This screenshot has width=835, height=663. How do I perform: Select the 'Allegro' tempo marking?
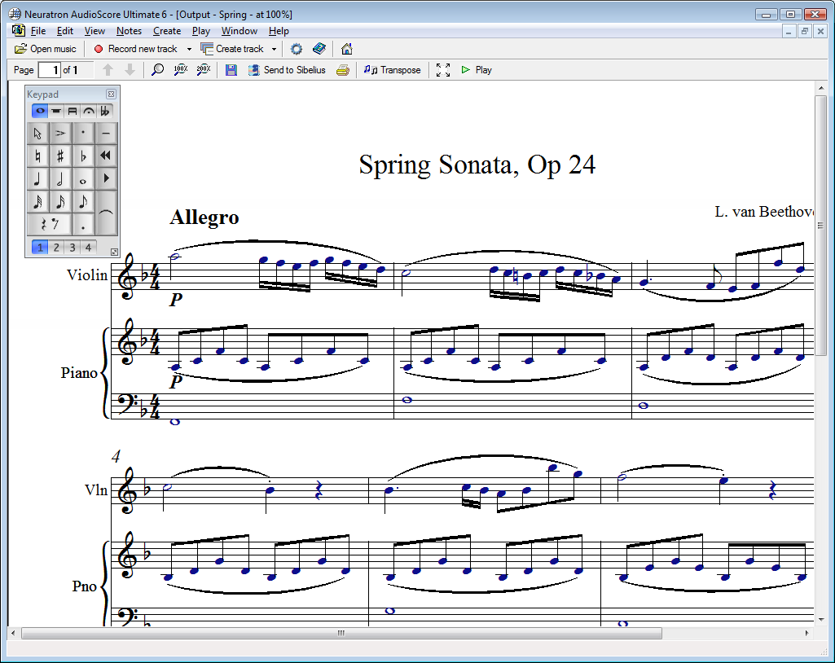204,217
